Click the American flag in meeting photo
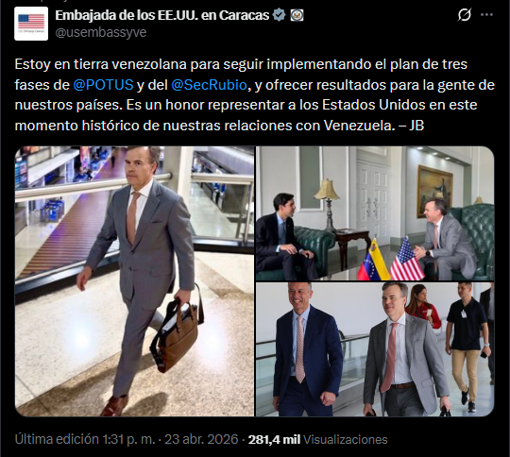510x457 pixels. tap(406, 260)
